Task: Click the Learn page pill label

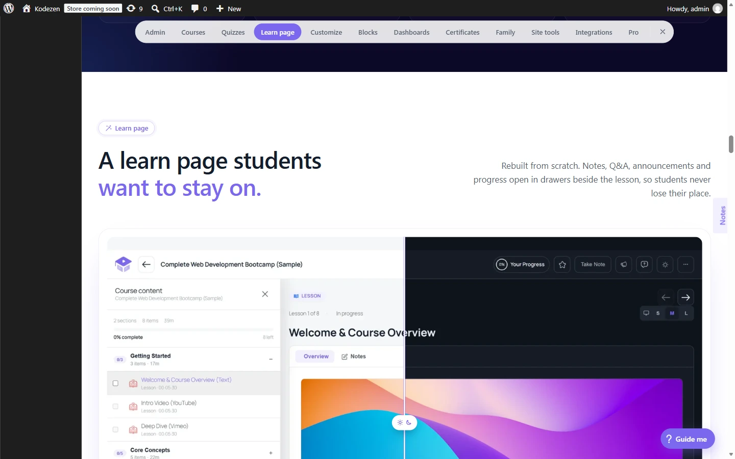Action: 127,129
